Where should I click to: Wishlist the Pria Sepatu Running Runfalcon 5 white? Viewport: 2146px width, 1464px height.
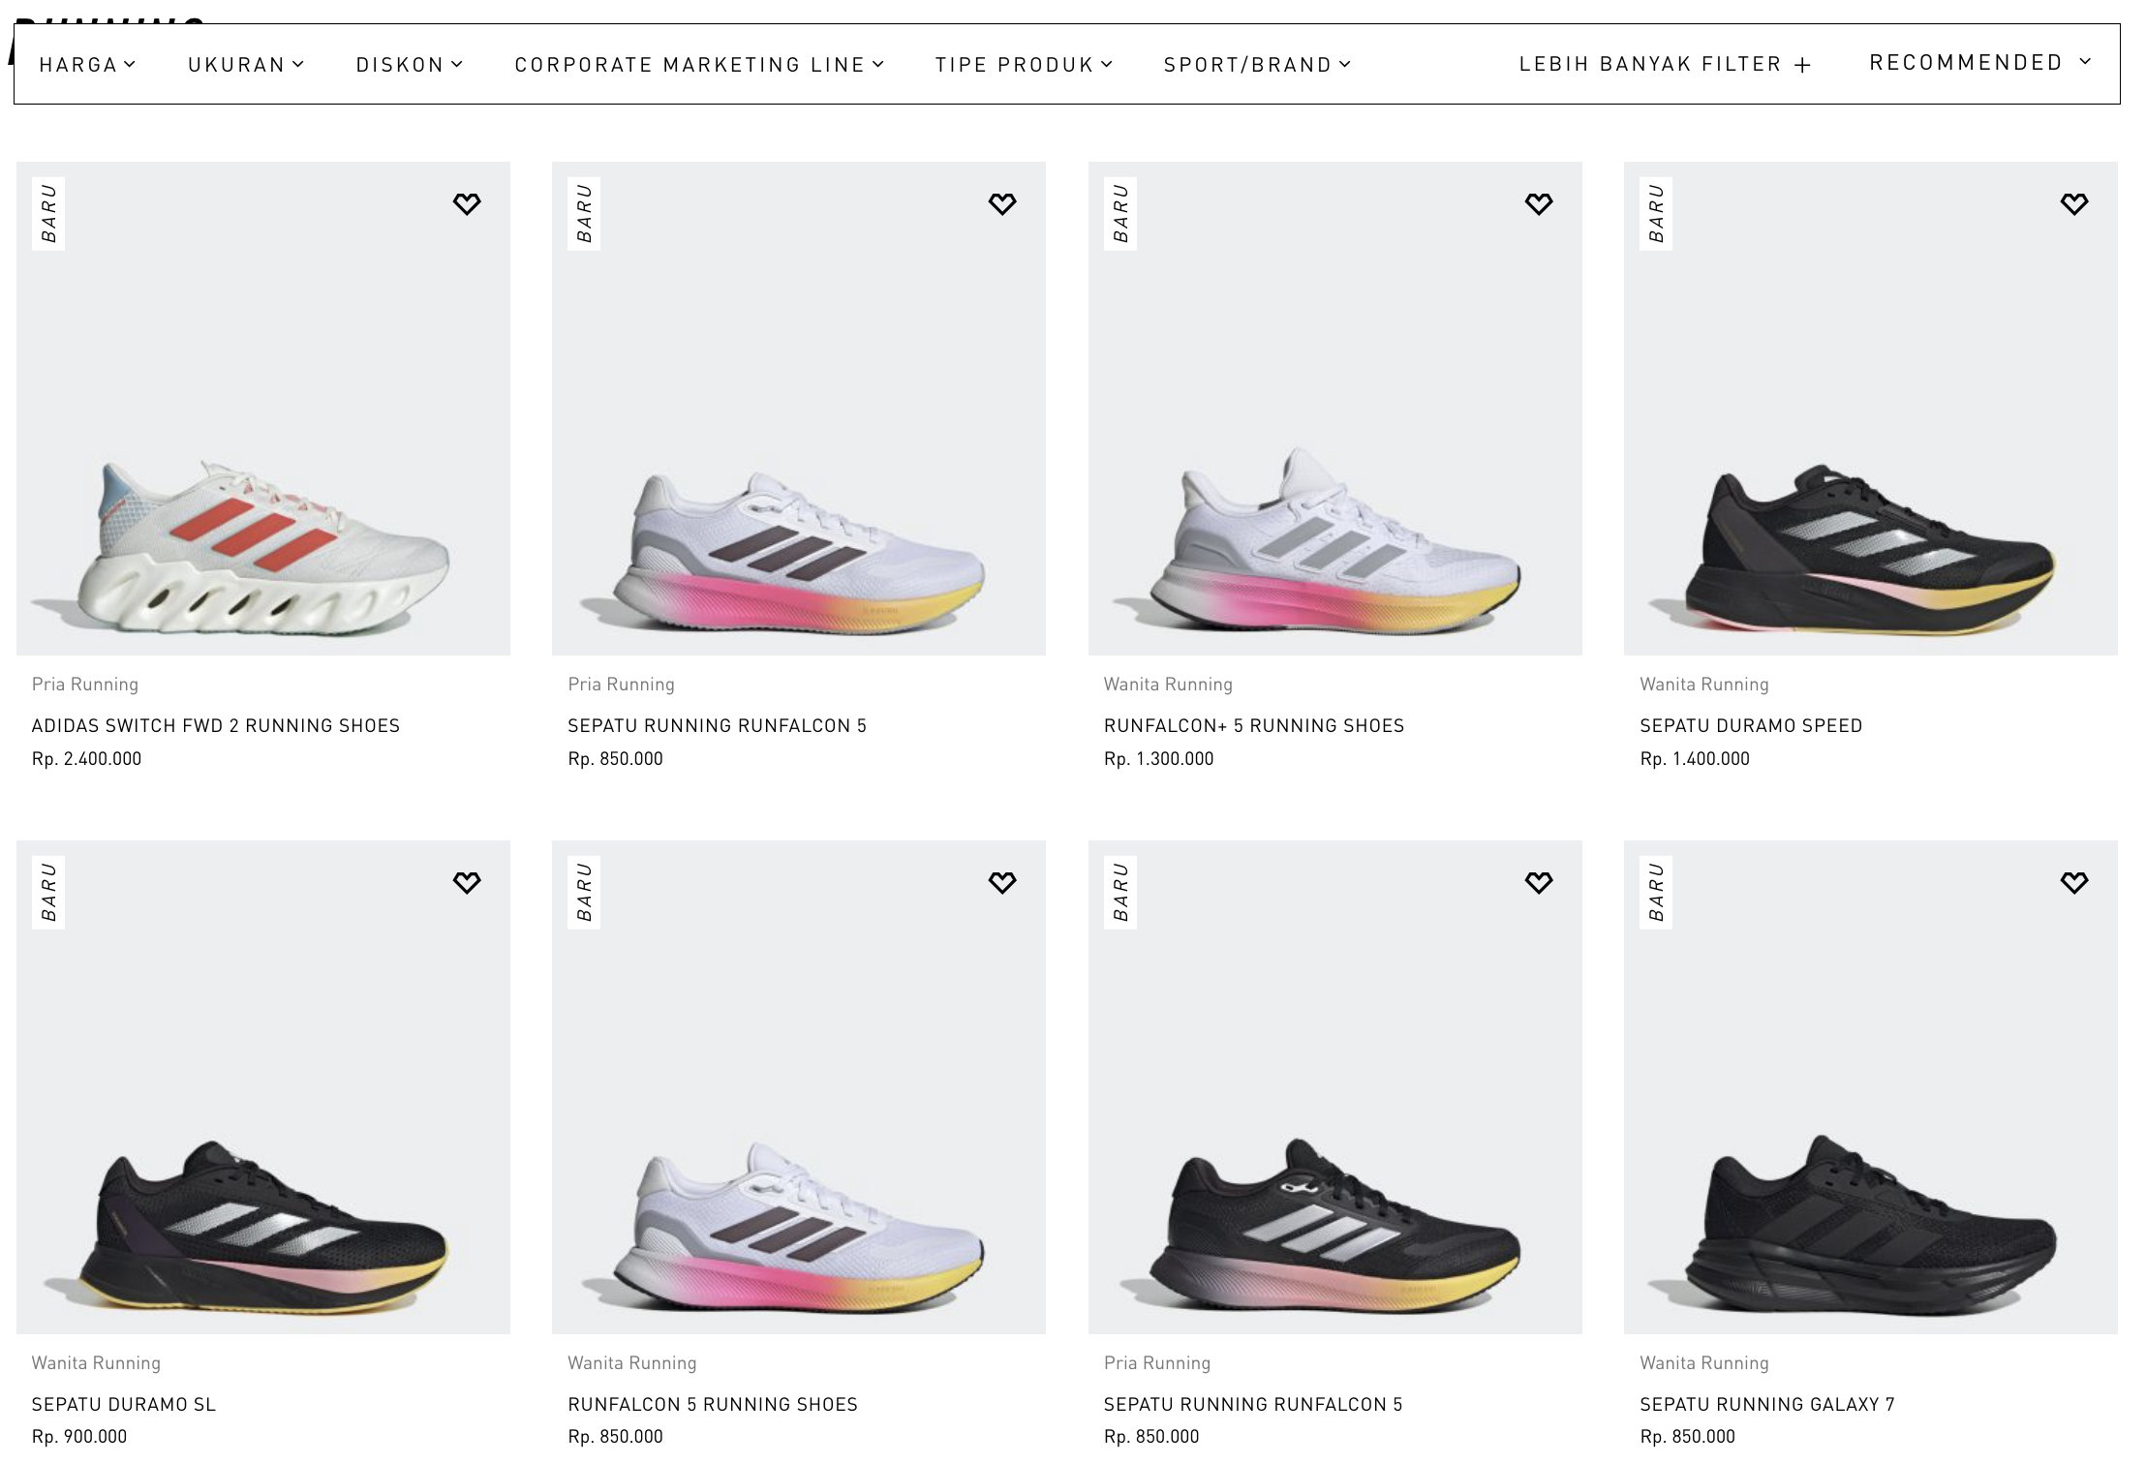pyautogui.click(x=1002, y=203)
